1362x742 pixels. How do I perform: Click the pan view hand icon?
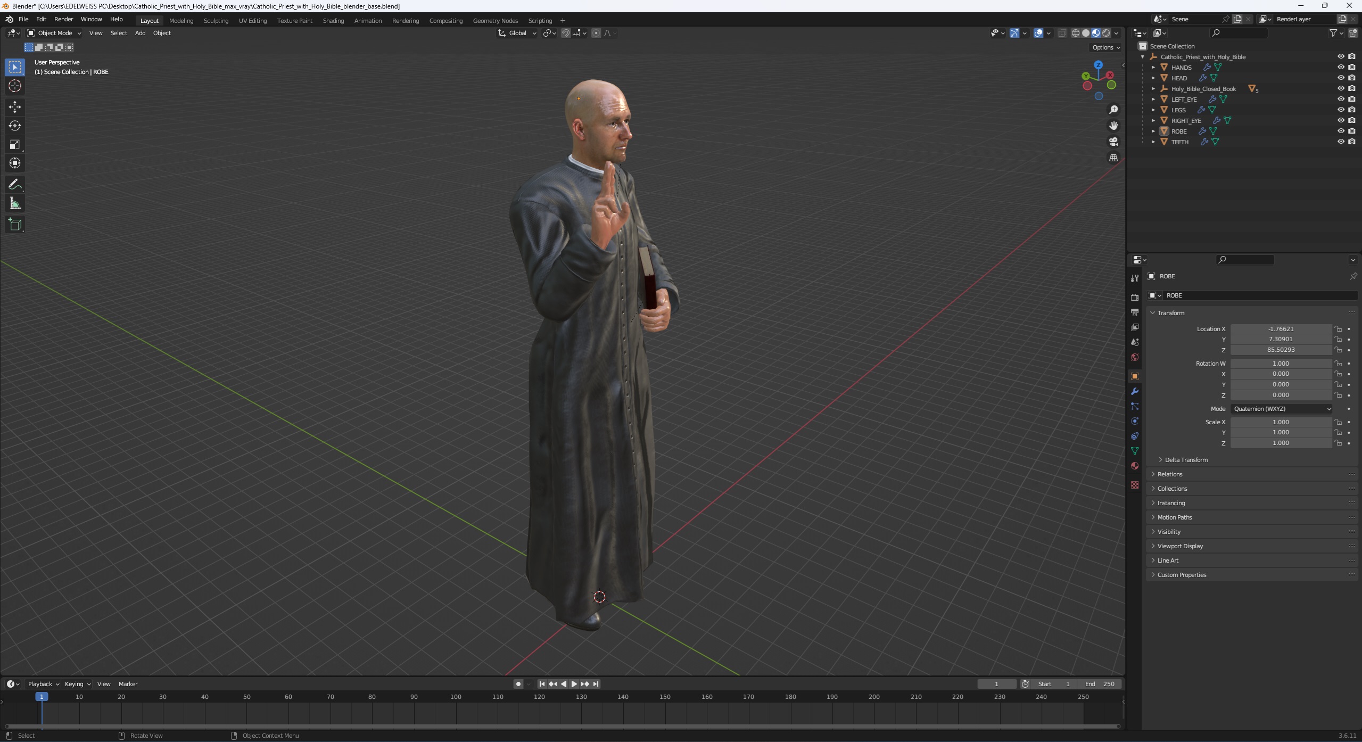(1113, 126)
